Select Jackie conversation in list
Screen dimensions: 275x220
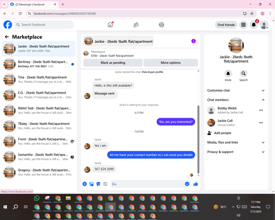[38, 48]
